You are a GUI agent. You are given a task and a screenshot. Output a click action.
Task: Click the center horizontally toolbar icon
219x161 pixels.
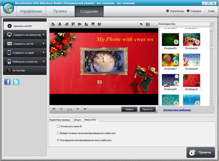coord(60,24)
